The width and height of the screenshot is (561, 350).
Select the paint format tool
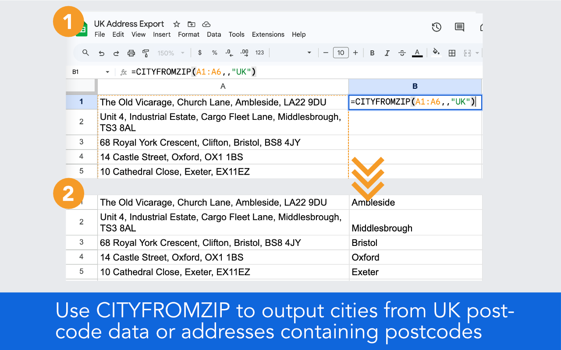pyautogui.click(x=146, y=53)
